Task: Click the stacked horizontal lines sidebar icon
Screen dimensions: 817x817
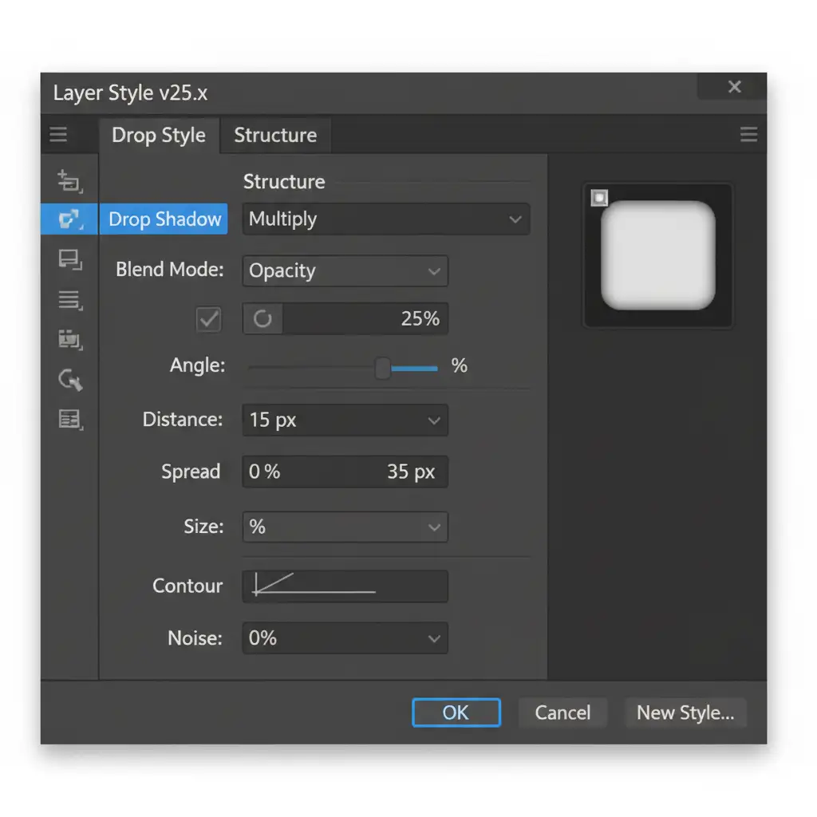Action: coord(69,300)
